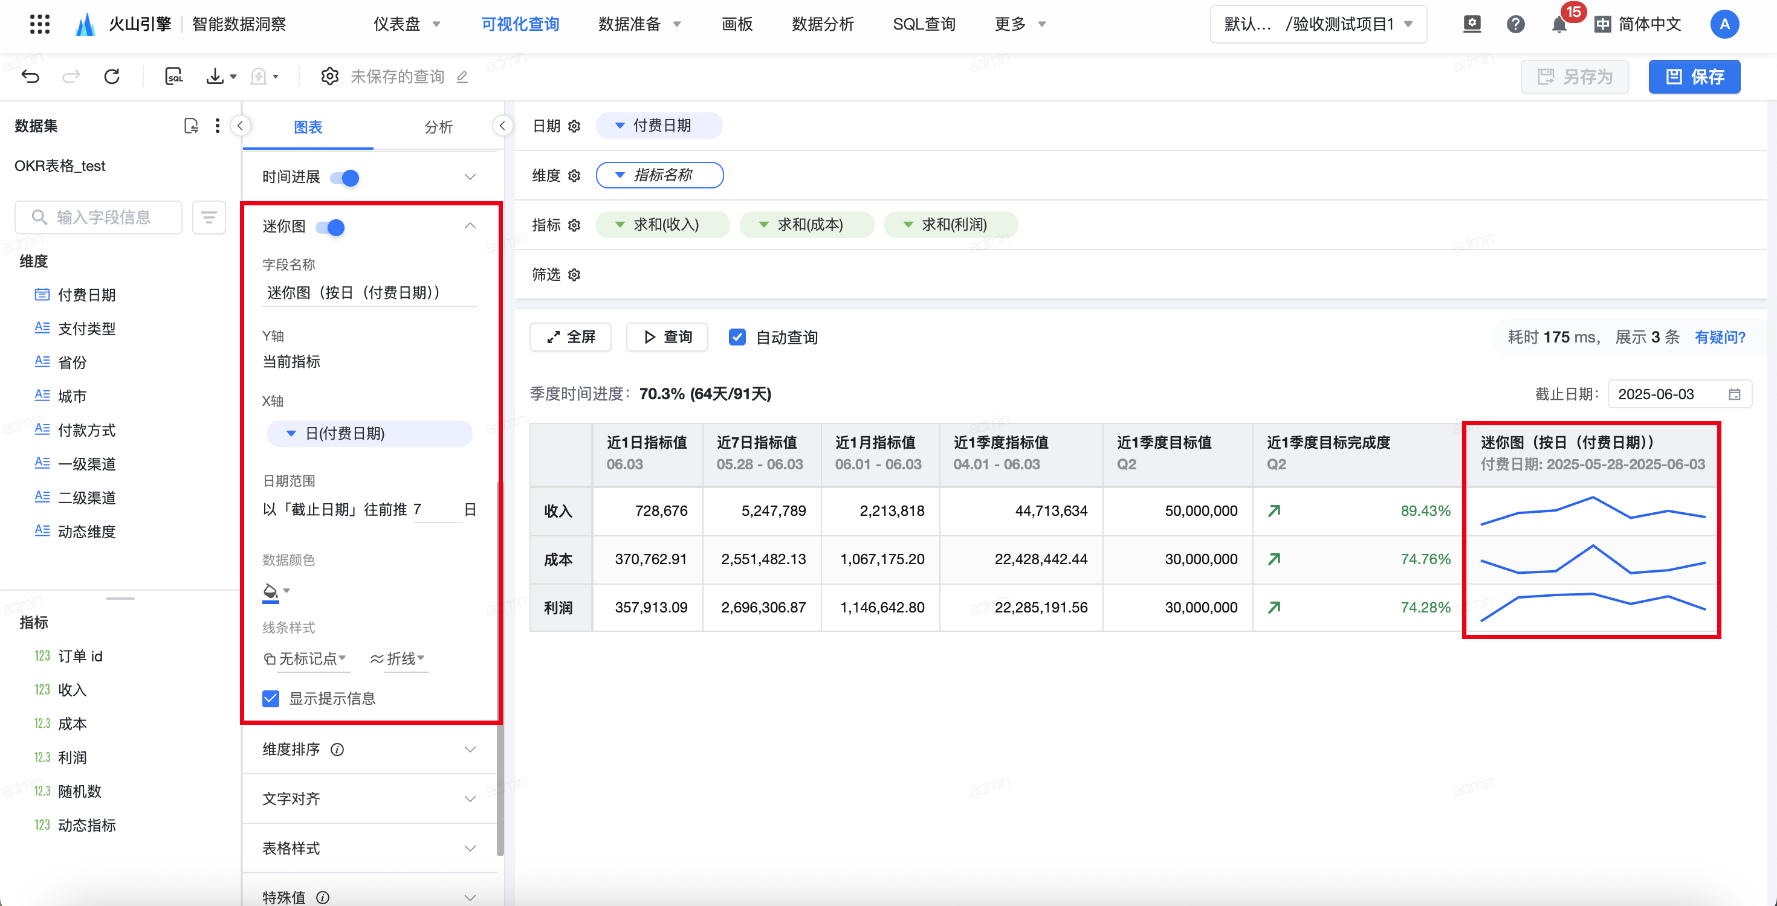This screenshot has width=1777, height=906.
Task: Open the dataset more options menu
Action: pos(218,126)
